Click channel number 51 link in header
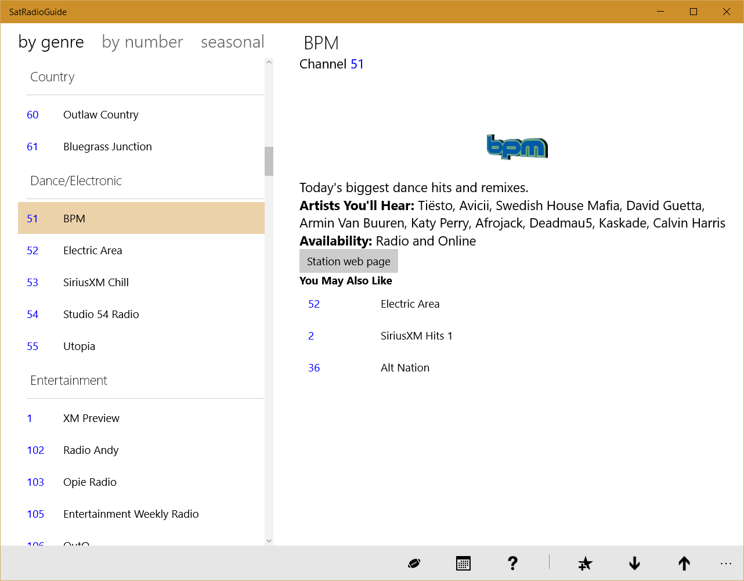Viewport: 744px width, 581px height. pyautogui.click(x=357, y=64)
